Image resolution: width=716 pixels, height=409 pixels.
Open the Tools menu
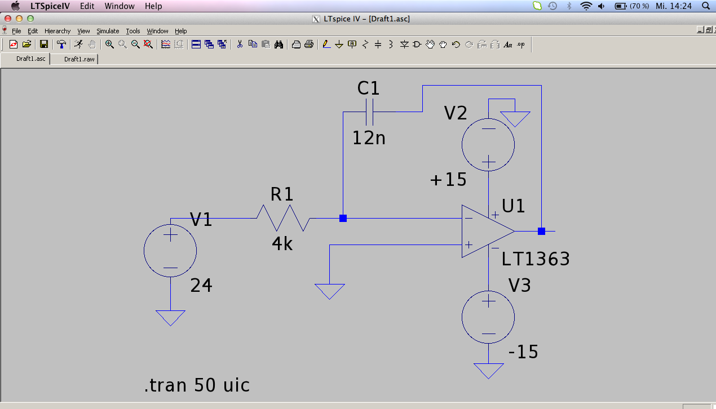coord(133,31)
